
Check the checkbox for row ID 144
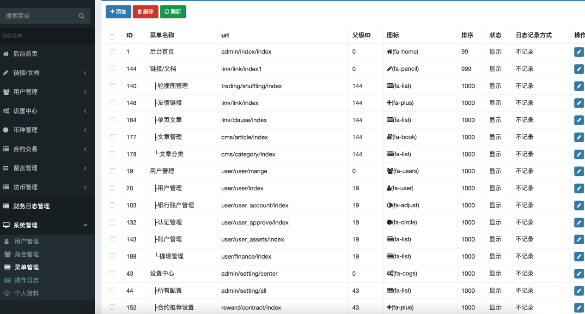pos(111,69)
